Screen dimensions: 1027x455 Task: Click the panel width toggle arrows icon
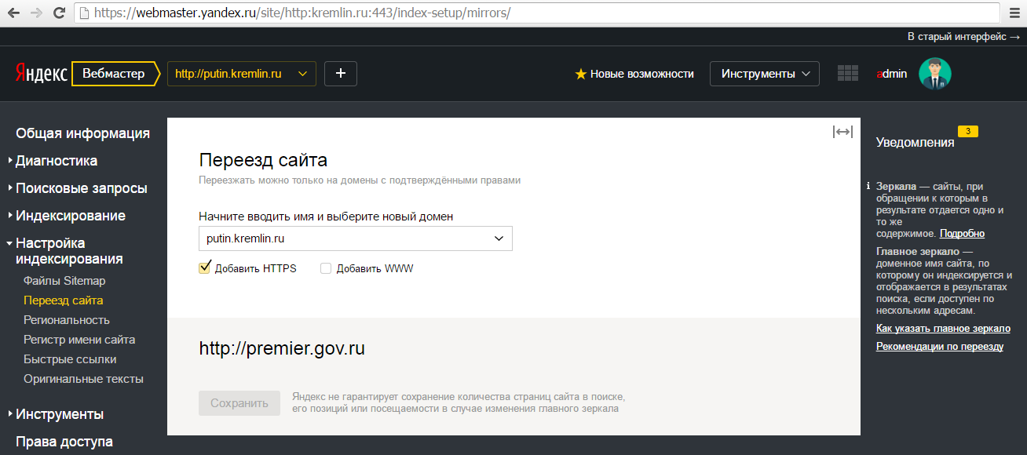tap(843, 131)
